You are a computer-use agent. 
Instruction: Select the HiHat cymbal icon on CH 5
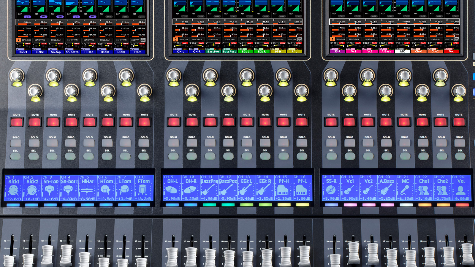pos(88,190)
